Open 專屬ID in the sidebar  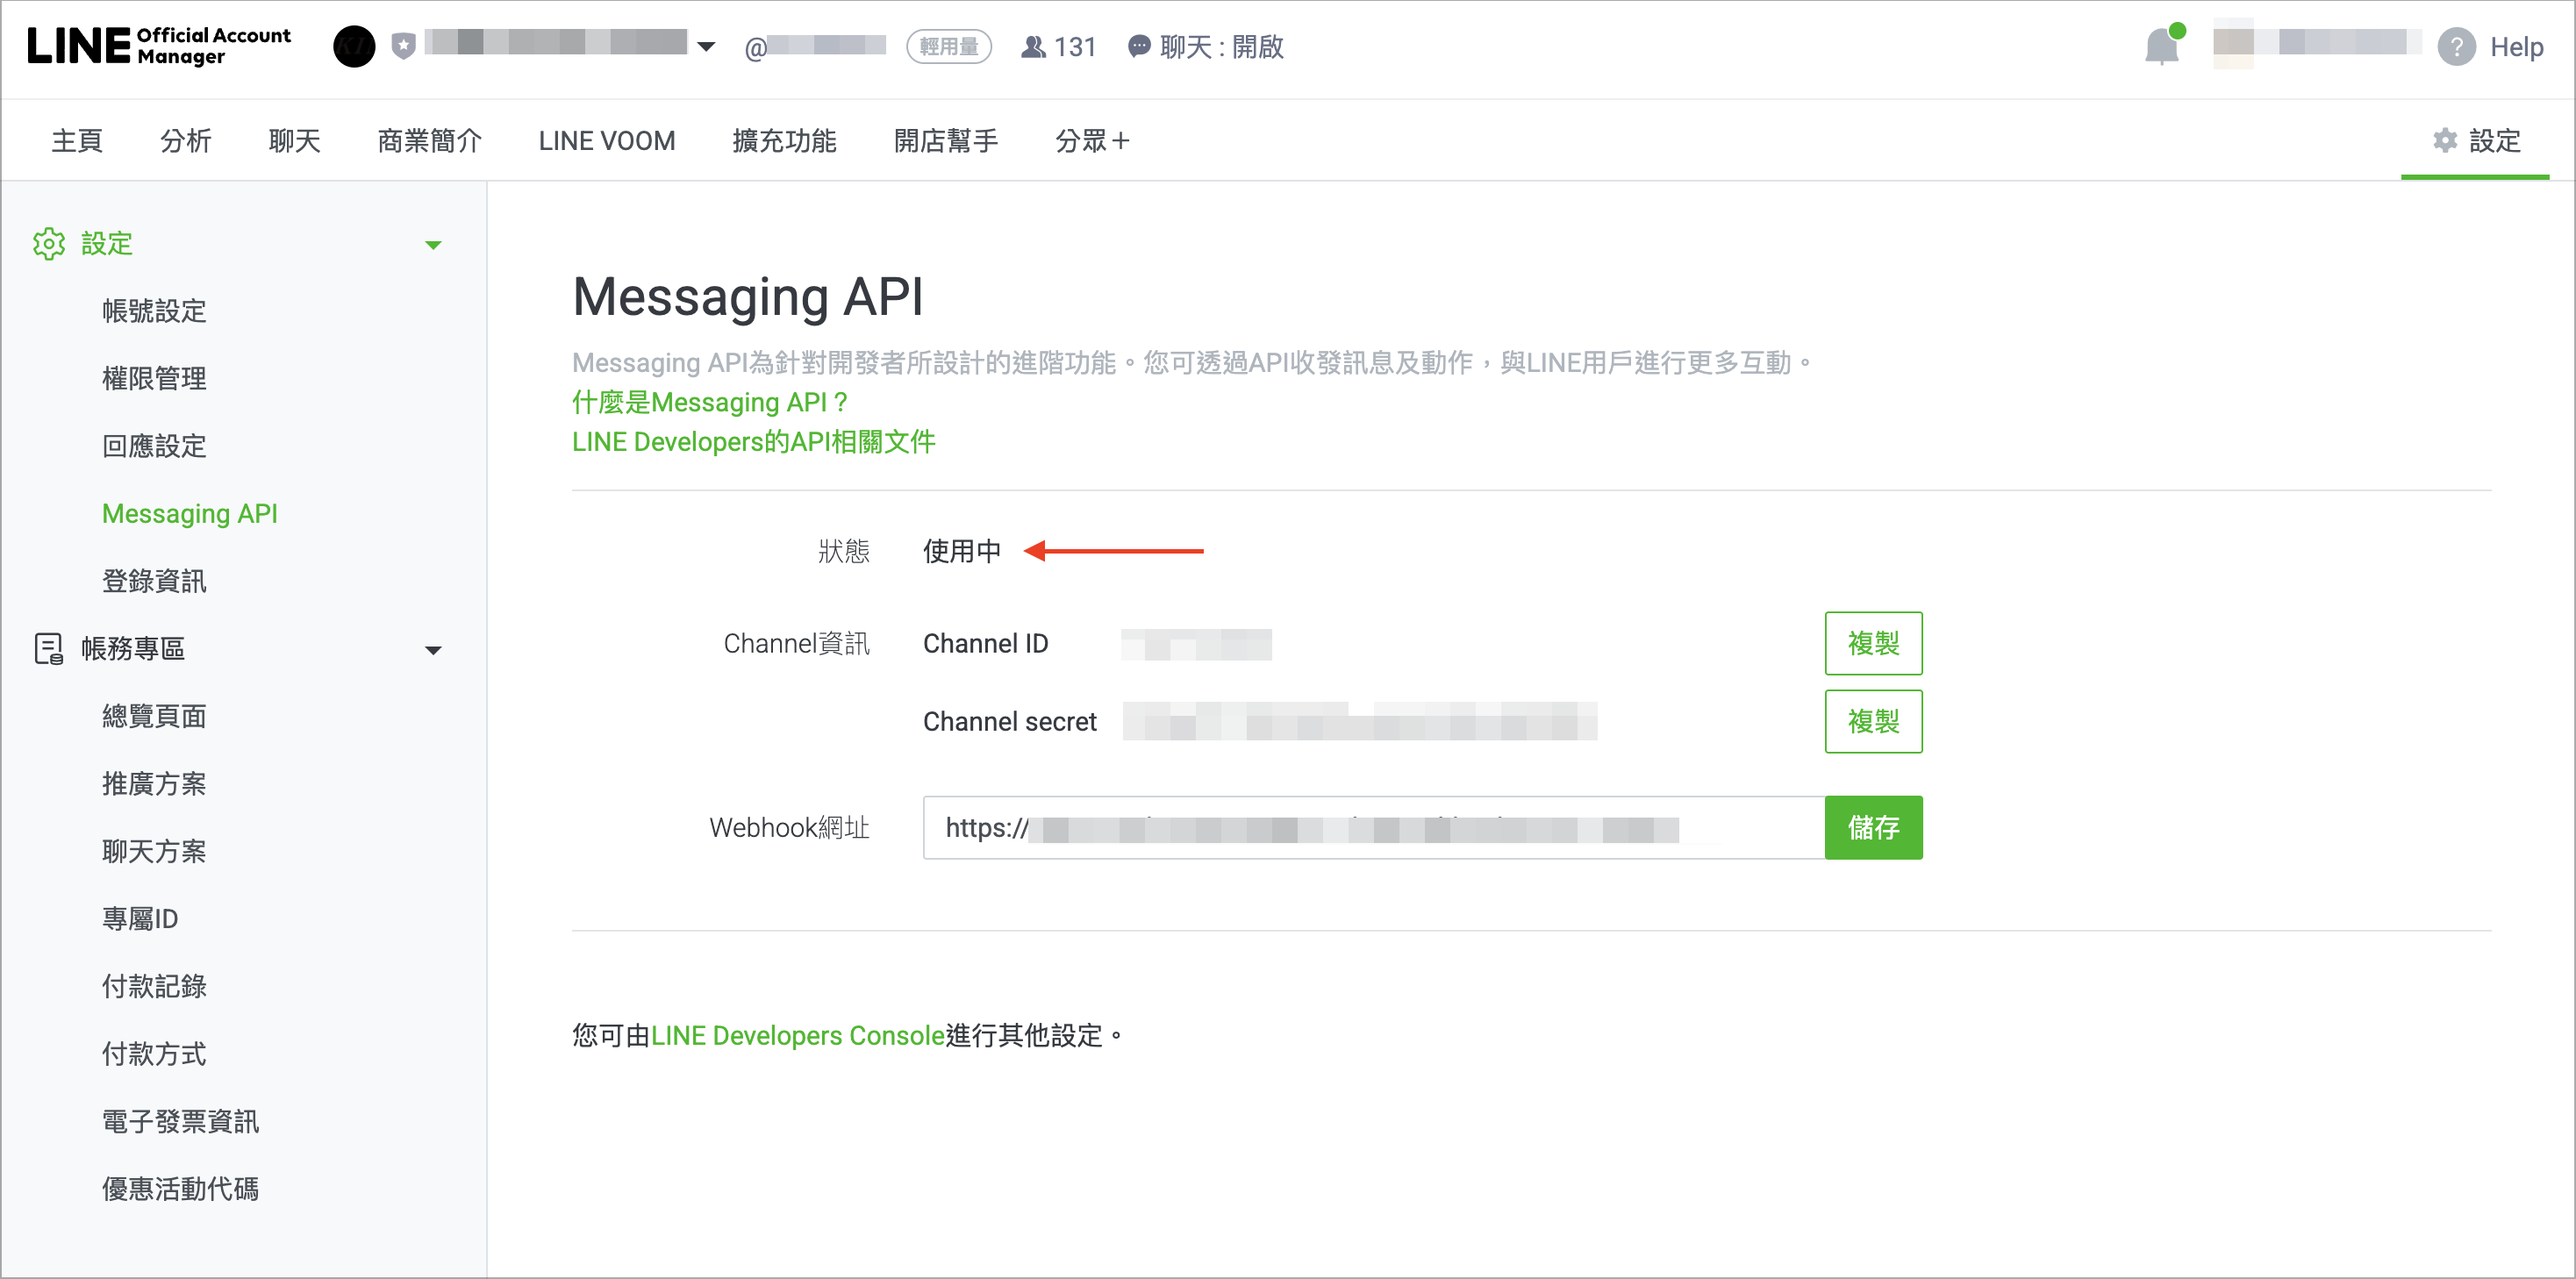[140, 919]
